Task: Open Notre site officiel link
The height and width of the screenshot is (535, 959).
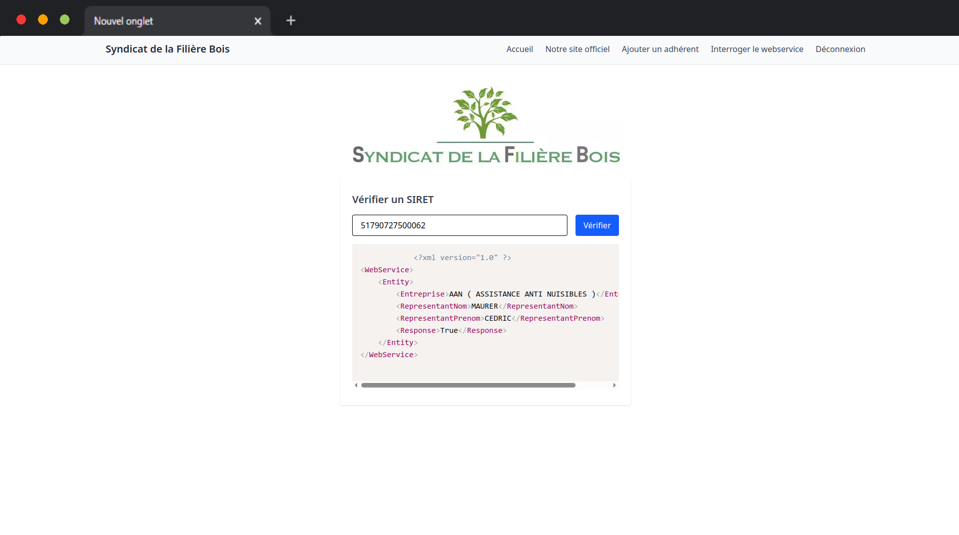Action: pos(577,50)
